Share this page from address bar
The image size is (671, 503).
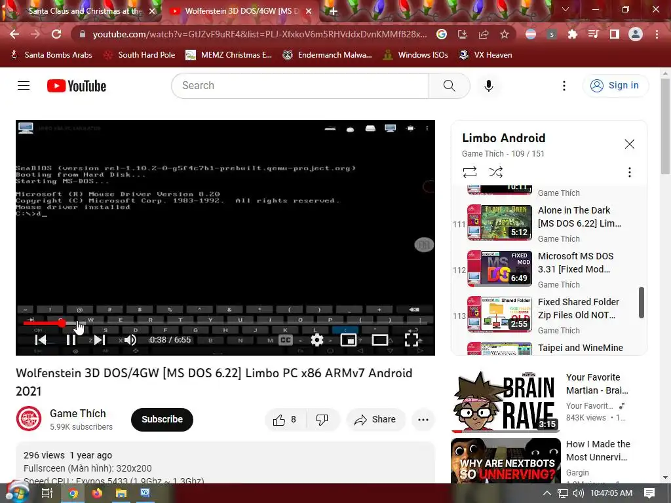(484, 34)
